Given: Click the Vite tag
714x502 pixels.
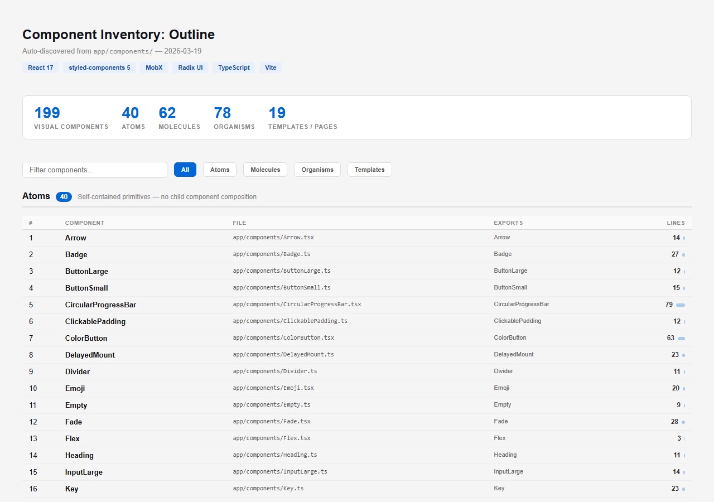Looking at the screenshot, I should click(x=271, y=67).
